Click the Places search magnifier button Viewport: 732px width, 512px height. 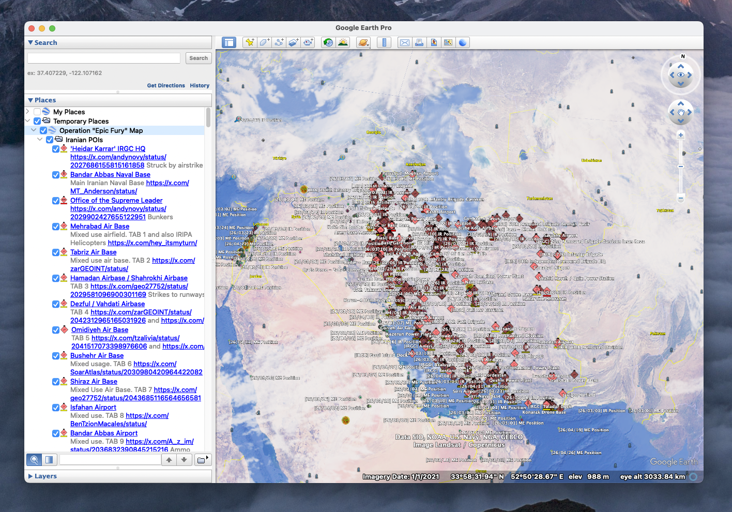pos(34,459)
